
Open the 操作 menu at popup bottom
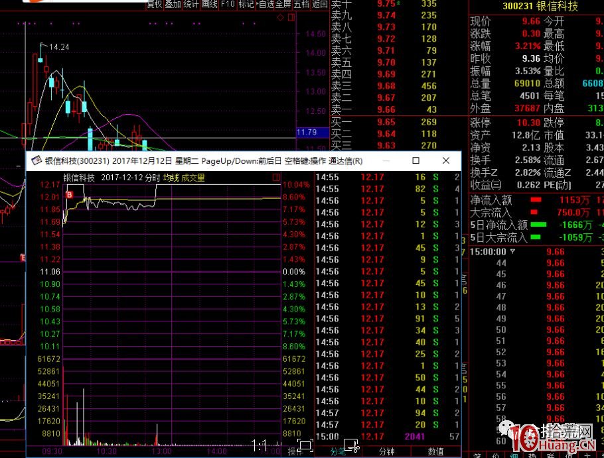coord(296,452)
